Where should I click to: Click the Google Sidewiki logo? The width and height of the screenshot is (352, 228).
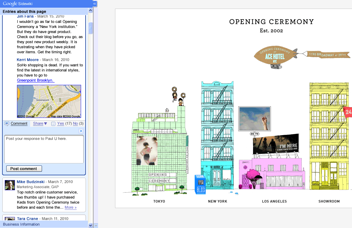(x=18, y=4)
